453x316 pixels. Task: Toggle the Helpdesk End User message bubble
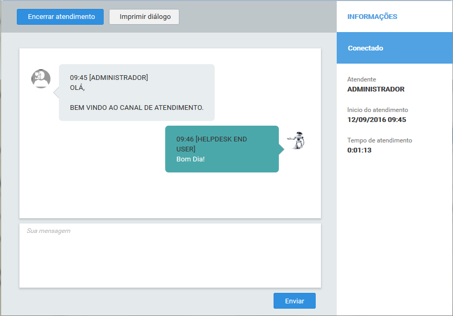[222, 149]
